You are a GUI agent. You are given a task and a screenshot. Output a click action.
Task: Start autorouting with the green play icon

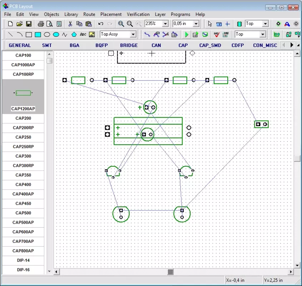pyautogui.click(x=186, y=34)
